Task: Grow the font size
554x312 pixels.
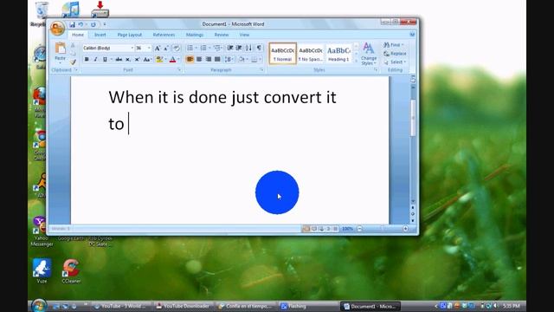Action: pyautogui.click(x=158, y=49)
